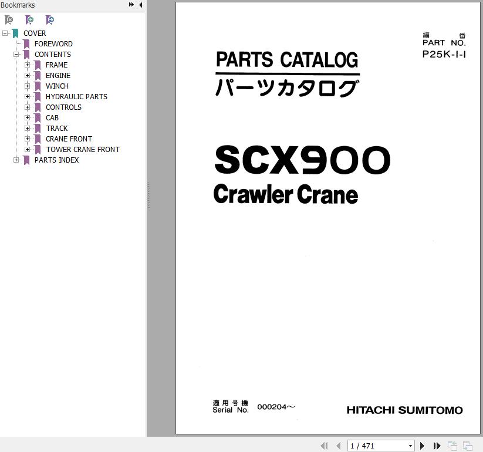
Task: Jump to the PARTS INDEX label
Action: (57, 160)
